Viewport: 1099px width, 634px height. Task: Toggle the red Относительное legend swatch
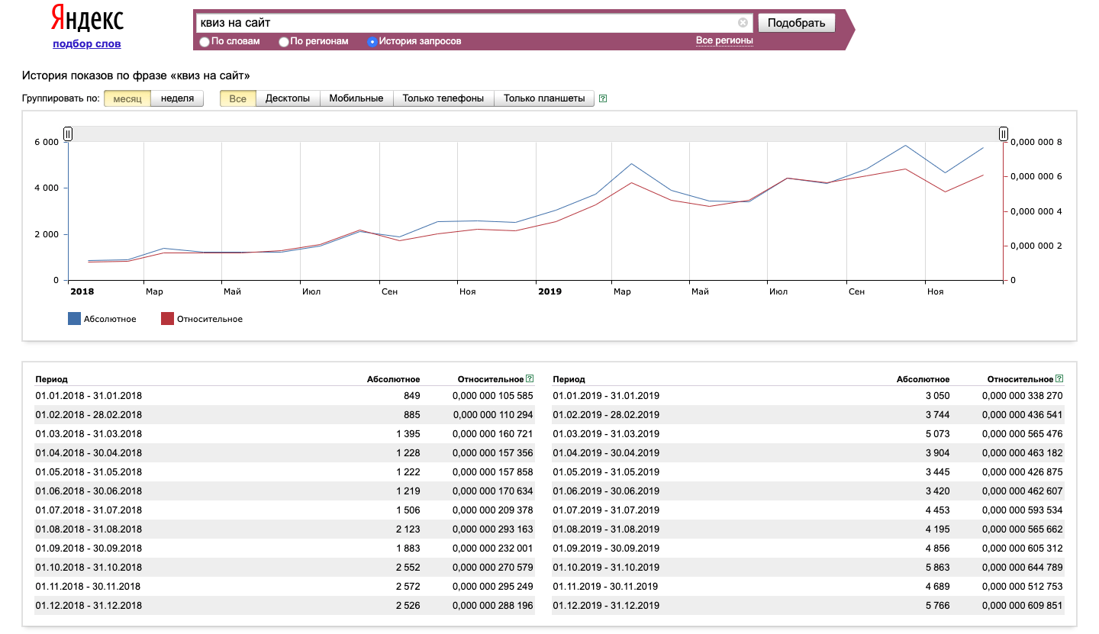(167, 319)
